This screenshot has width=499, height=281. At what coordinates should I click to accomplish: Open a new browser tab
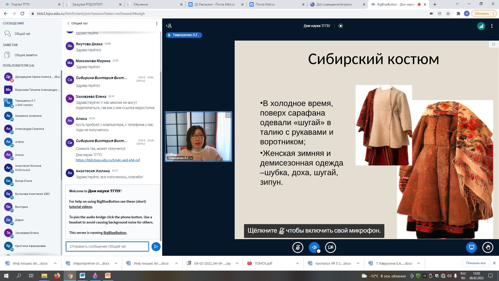point(435,4)
